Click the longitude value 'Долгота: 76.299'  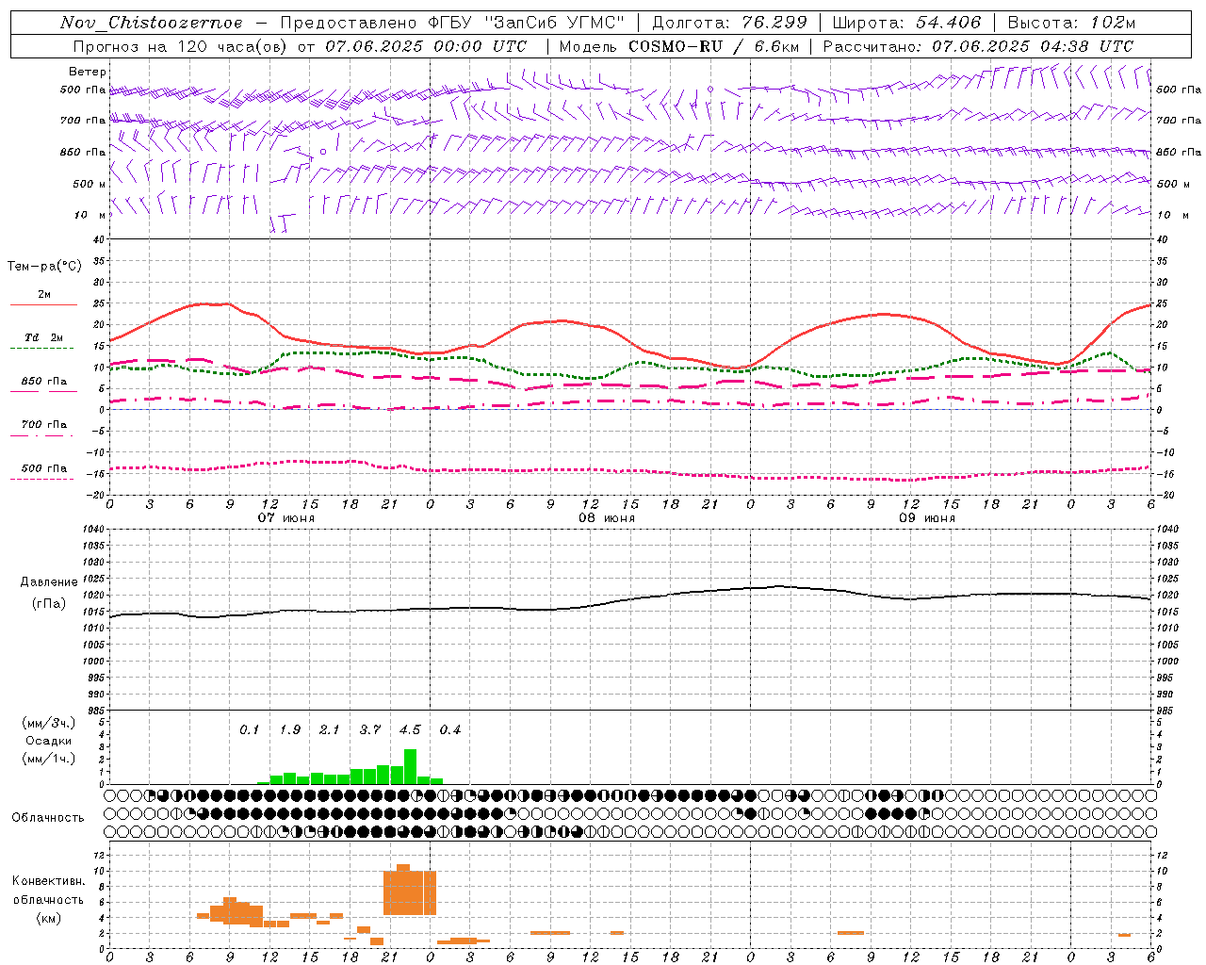729,23
